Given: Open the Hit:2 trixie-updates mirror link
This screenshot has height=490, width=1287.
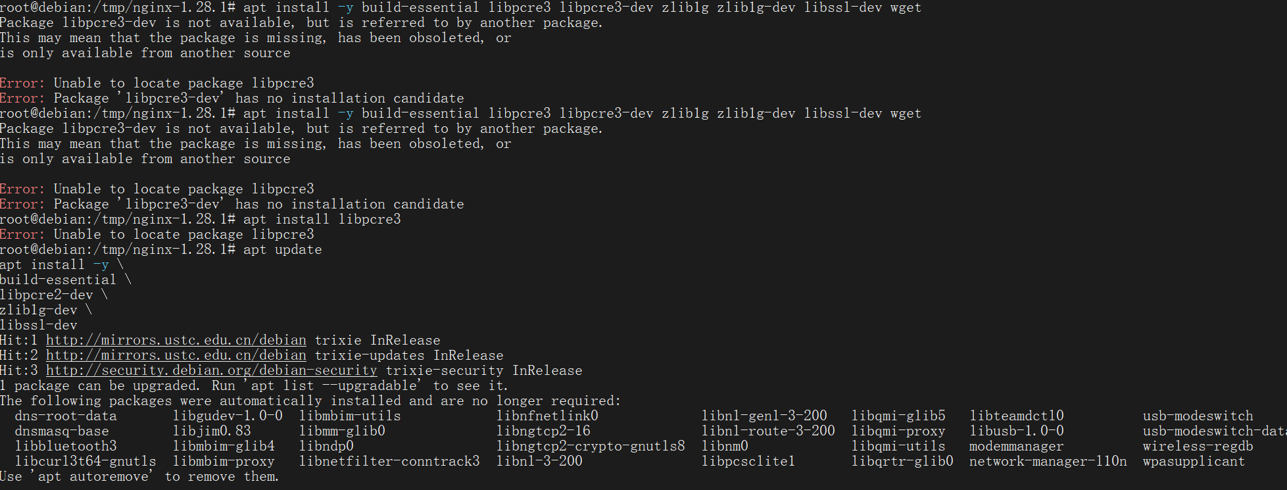Looking at the screenshot, I should (176, 355).
